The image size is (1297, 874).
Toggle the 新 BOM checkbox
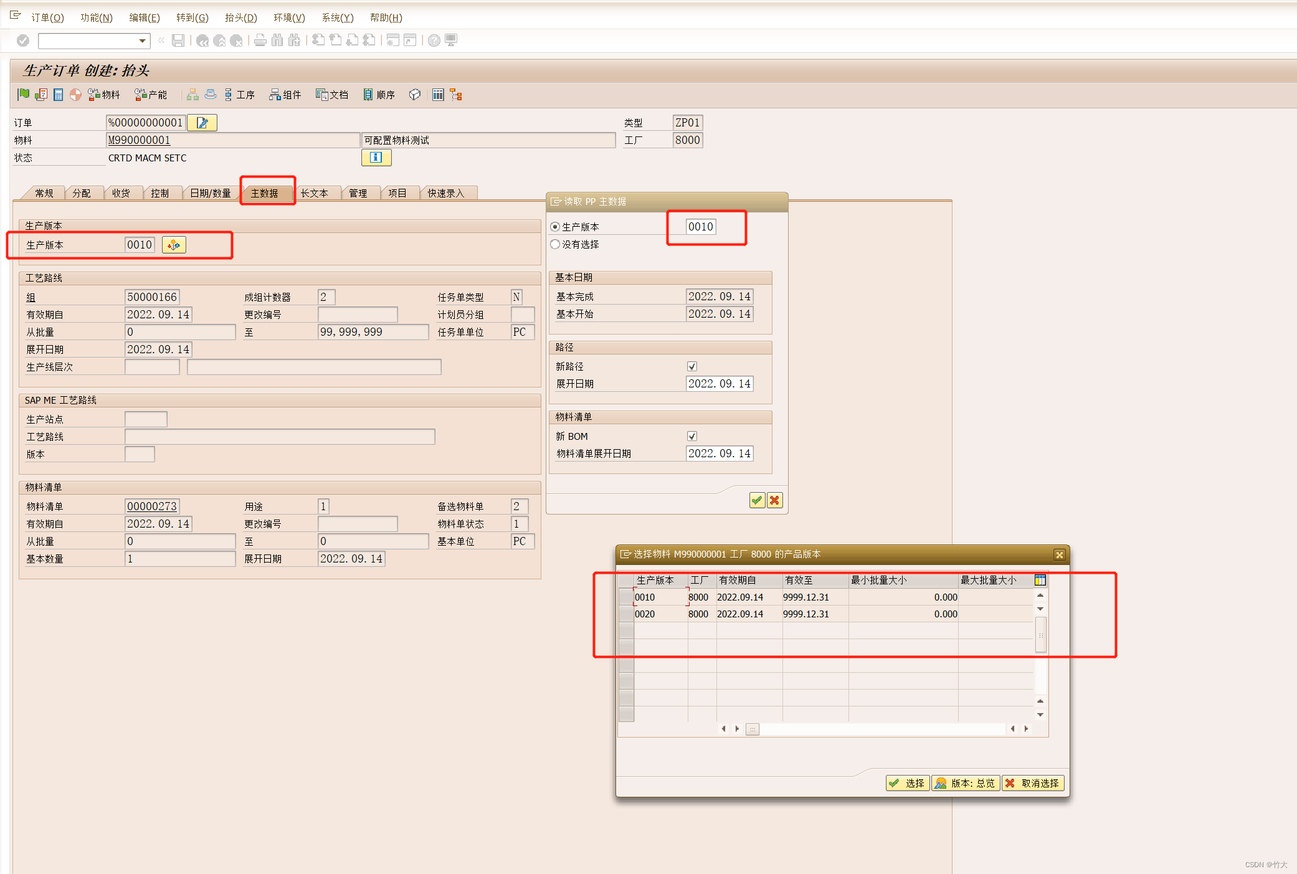[x=691, y=436]
